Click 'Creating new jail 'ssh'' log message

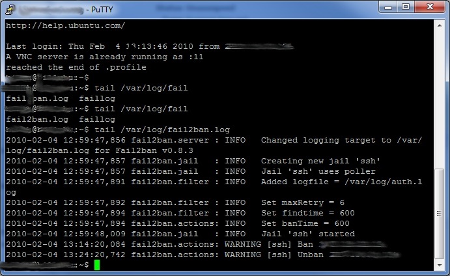(320, 161)
